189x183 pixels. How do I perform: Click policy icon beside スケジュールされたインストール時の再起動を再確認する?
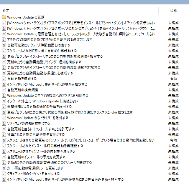click(x=4, y=146)
